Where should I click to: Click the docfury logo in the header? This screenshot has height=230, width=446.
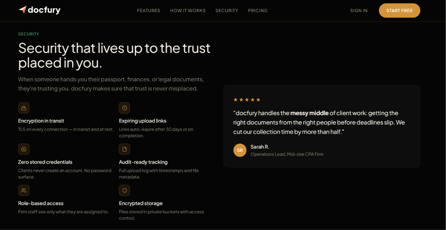(40, 10)
